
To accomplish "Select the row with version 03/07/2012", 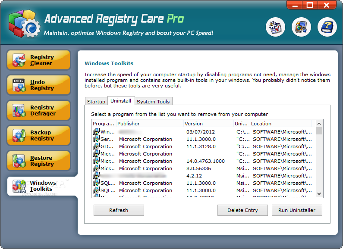I will [x=204, y=132].
